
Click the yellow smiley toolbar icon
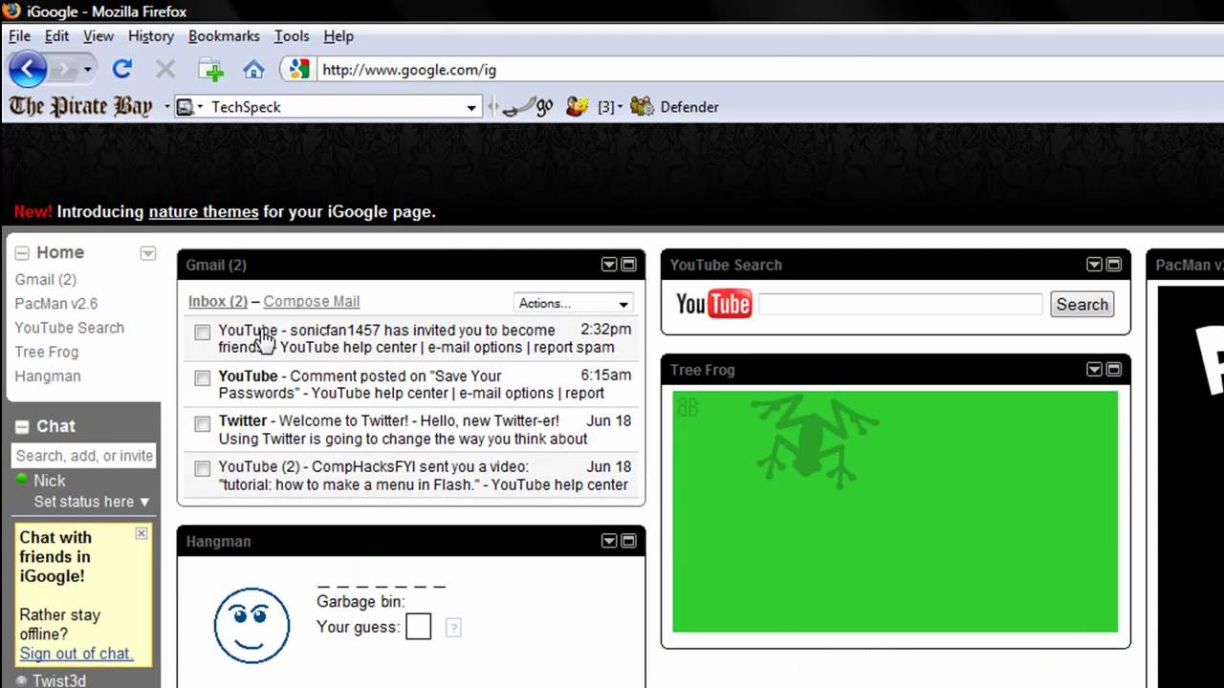(x=577, y=106)
